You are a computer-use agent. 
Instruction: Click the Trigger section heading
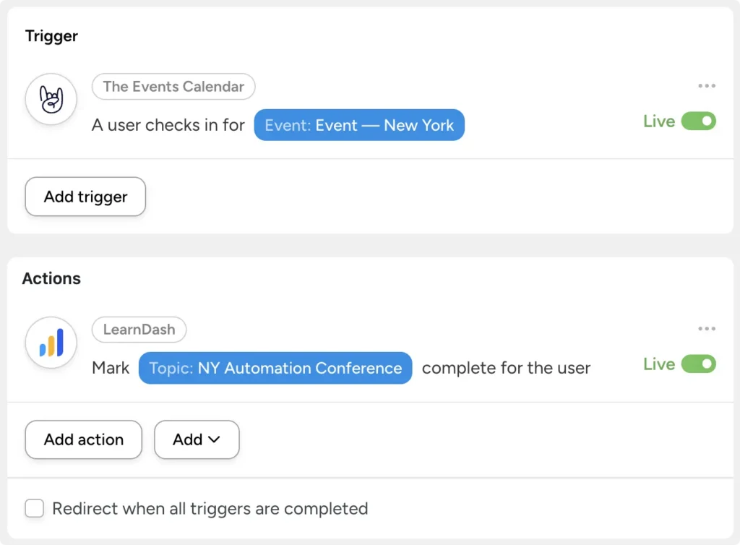tap(51, 36)
